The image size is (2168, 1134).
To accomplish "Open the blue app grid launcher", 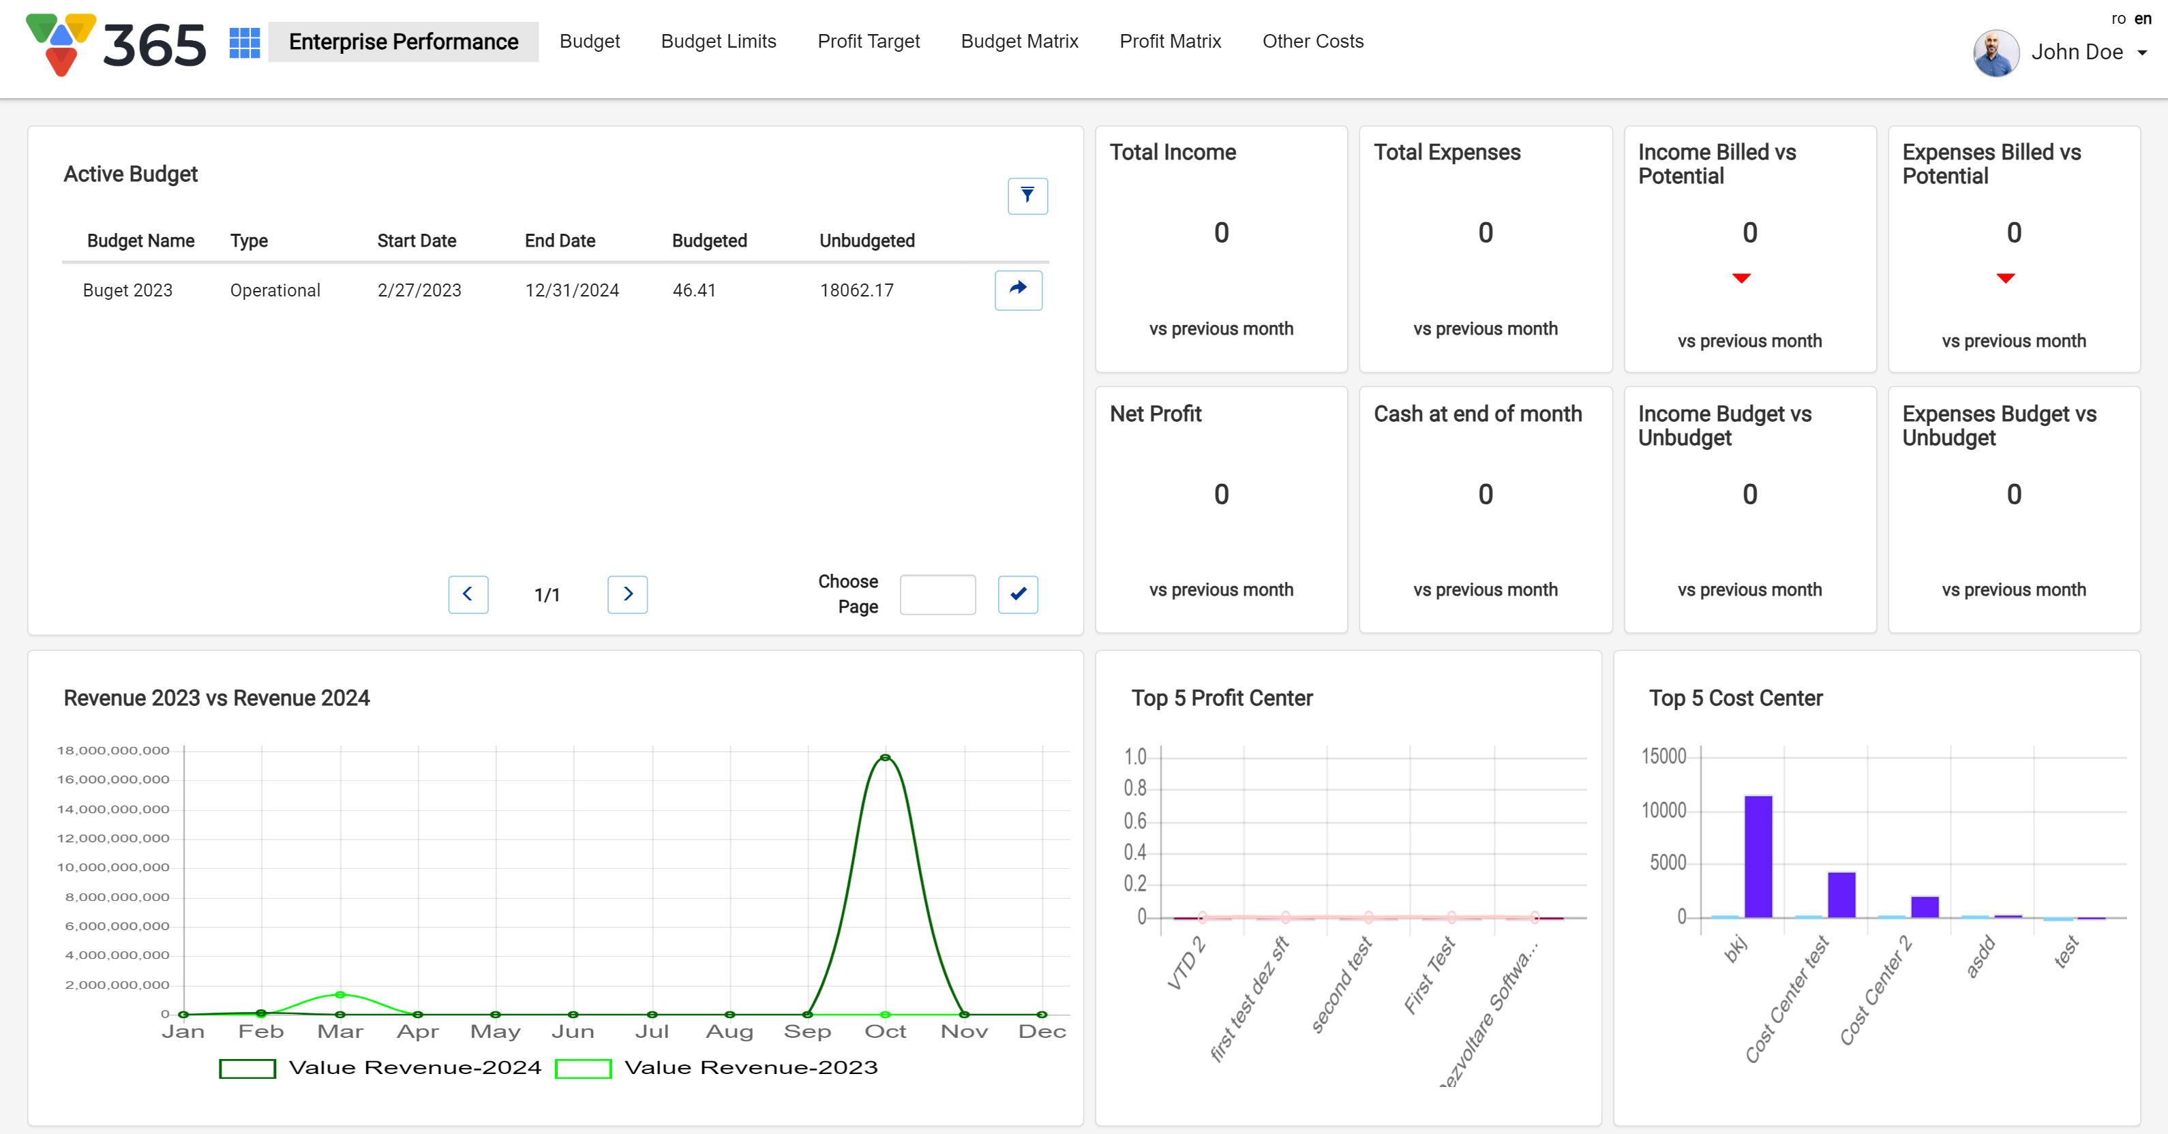I will click(244, 42).
